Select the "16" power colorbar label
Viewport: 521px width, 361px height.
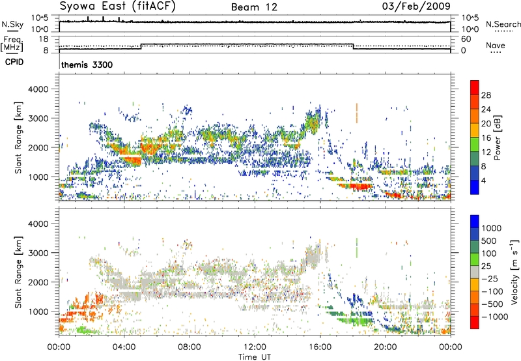tap(486, 138)
